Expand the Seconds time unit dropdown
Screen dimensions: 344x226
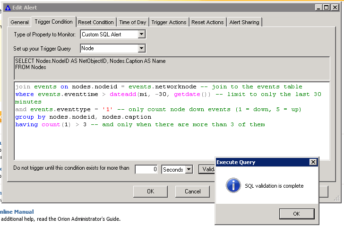(189, 169)
